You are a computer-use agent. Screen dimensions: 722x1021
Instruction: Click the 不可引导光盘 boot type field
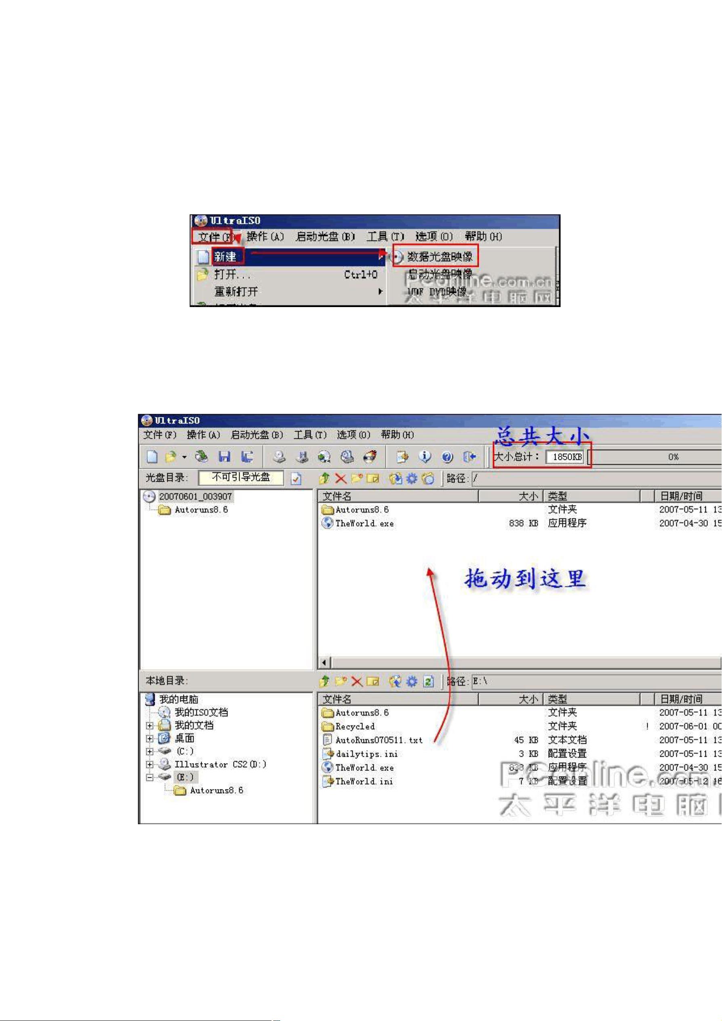pos(241,478)
